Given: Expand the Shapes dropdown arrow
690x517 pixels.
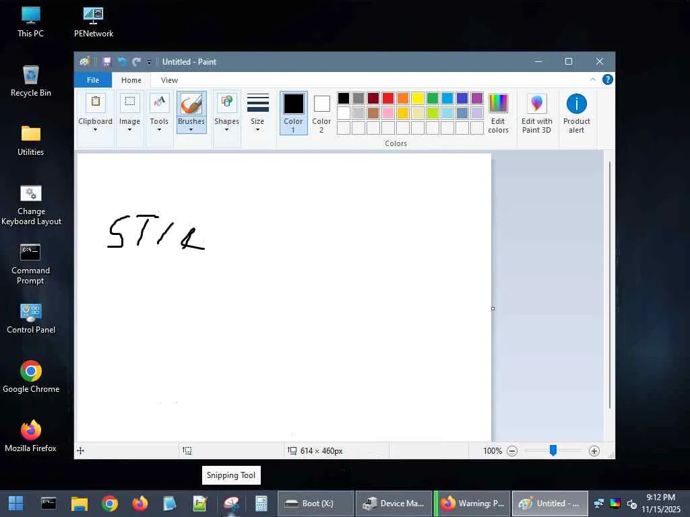Looking at the screenshot, I should click(226, 130).
